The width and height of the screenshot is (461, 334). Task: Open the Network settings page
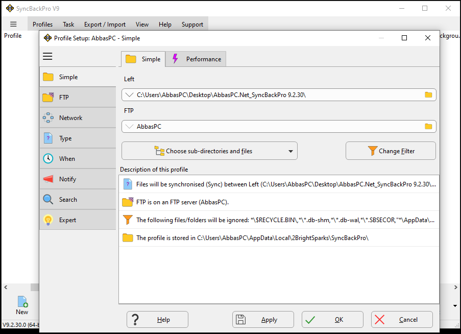[x=78, y=118]
